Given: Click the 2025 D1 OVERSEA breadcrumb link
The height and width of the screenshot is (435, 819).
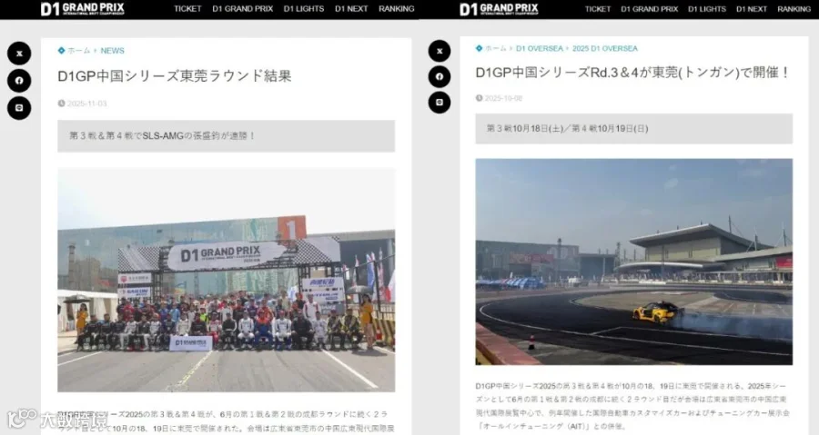Looking at the screenshot, I should coord(605,48).
